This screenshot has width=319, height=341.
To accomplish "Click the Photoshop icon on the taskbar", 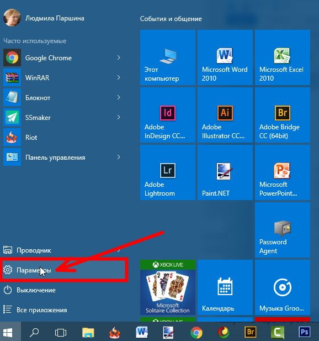I will pos(304,332).
